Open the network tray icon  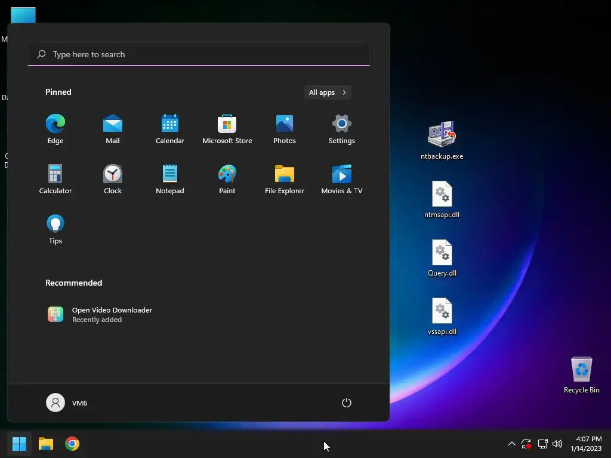(542, 444)
